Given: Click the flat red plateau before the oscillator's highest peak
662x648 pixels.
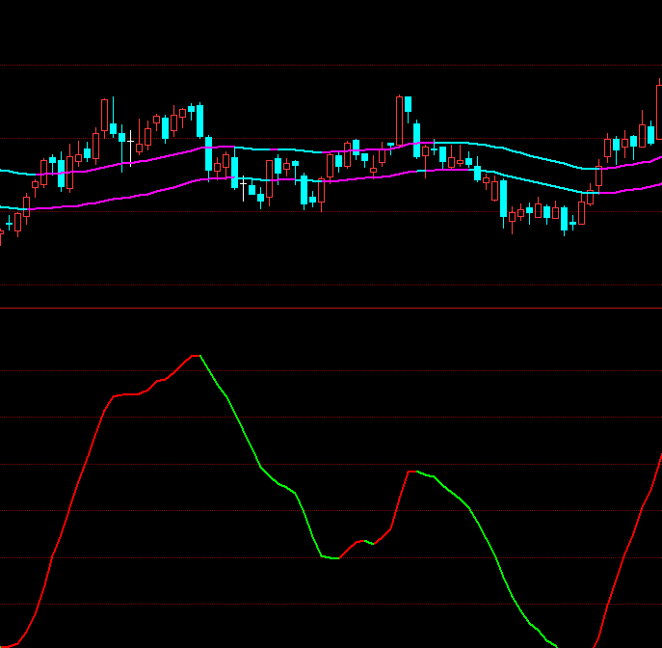Looking at the screenshot, I should tap(128, 394).
